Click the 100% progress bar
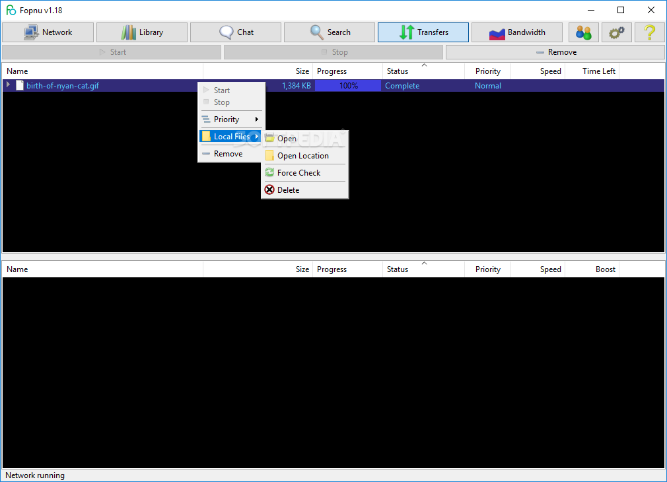 pyautogui.click(x=348, y=86)
